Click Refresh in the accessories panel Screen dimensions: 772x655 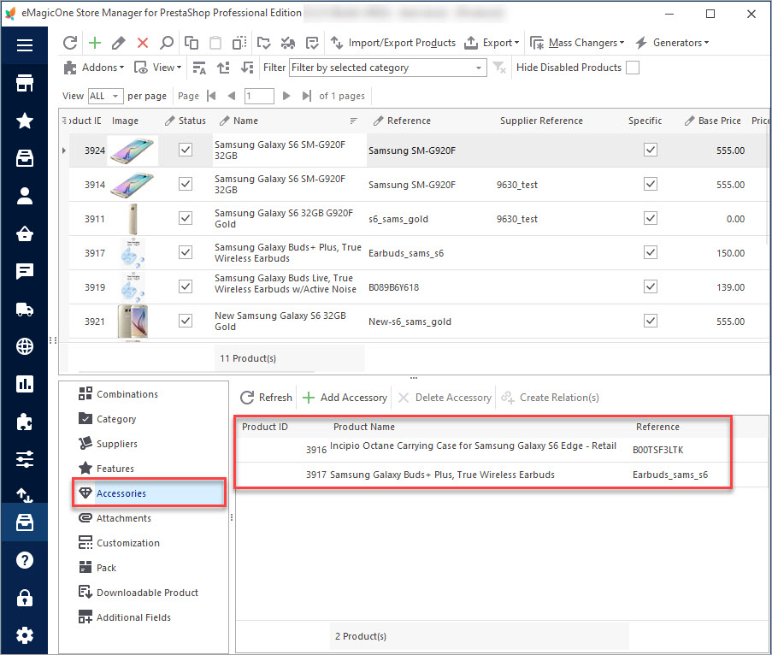coord(267,398)
